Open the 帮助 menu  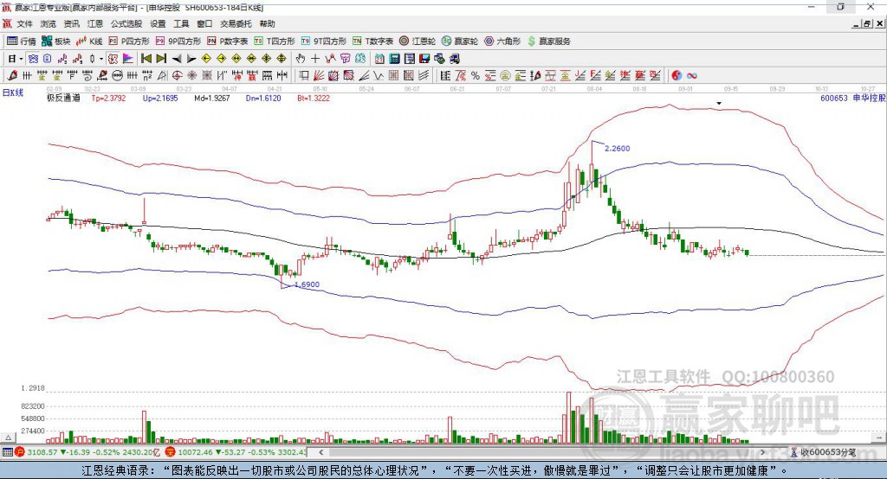[267, 23]
